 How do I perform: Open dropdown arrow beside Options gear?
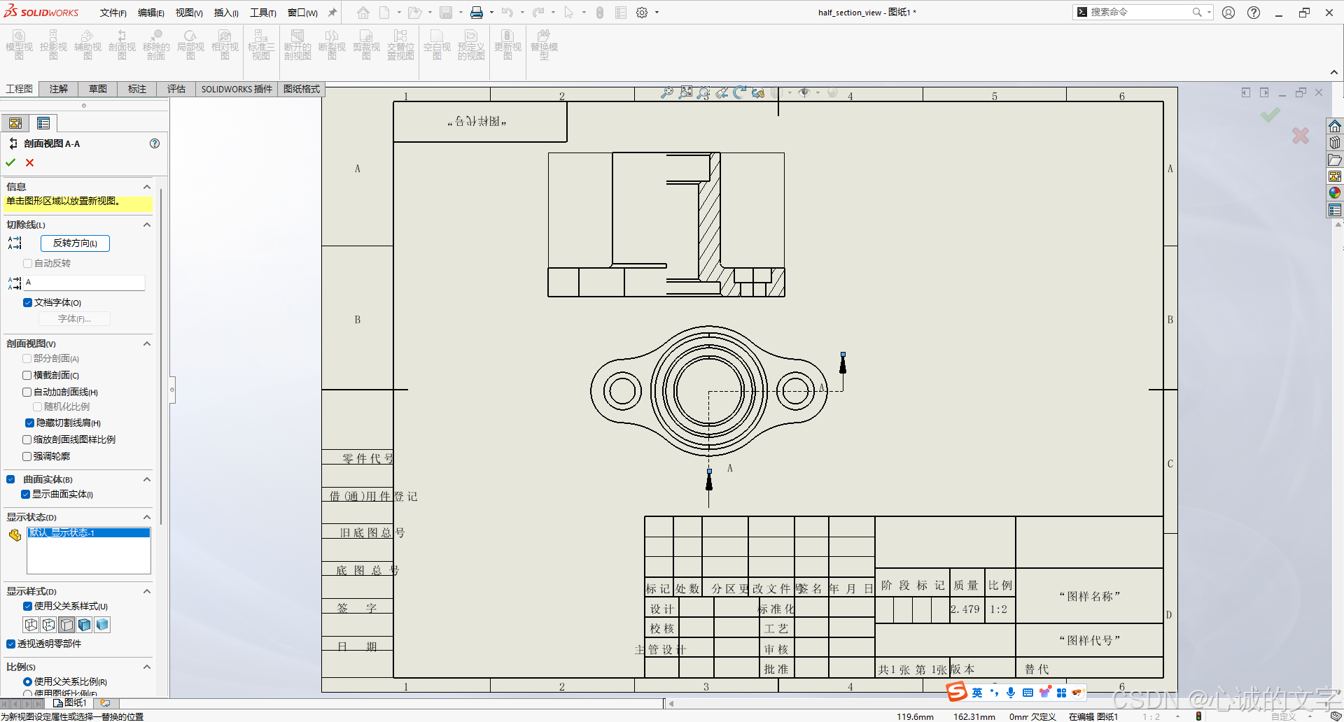(657, 13)
